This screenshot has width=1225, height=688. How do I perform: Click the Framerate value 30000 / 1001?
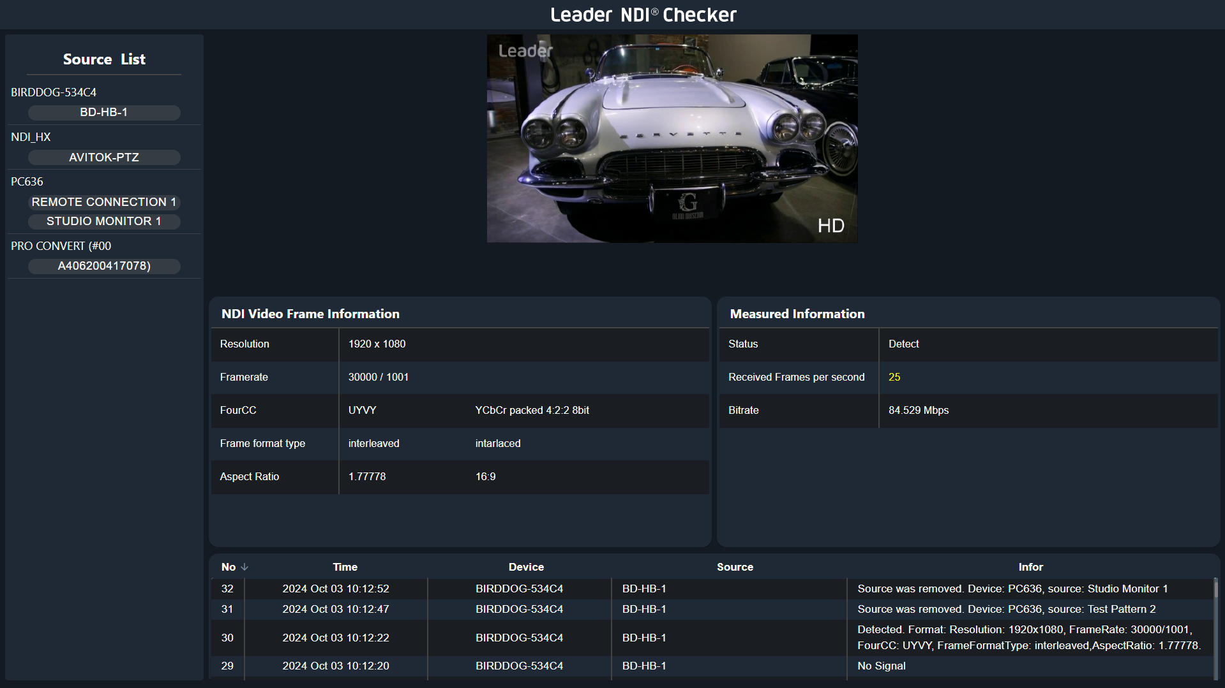point(379,377)
